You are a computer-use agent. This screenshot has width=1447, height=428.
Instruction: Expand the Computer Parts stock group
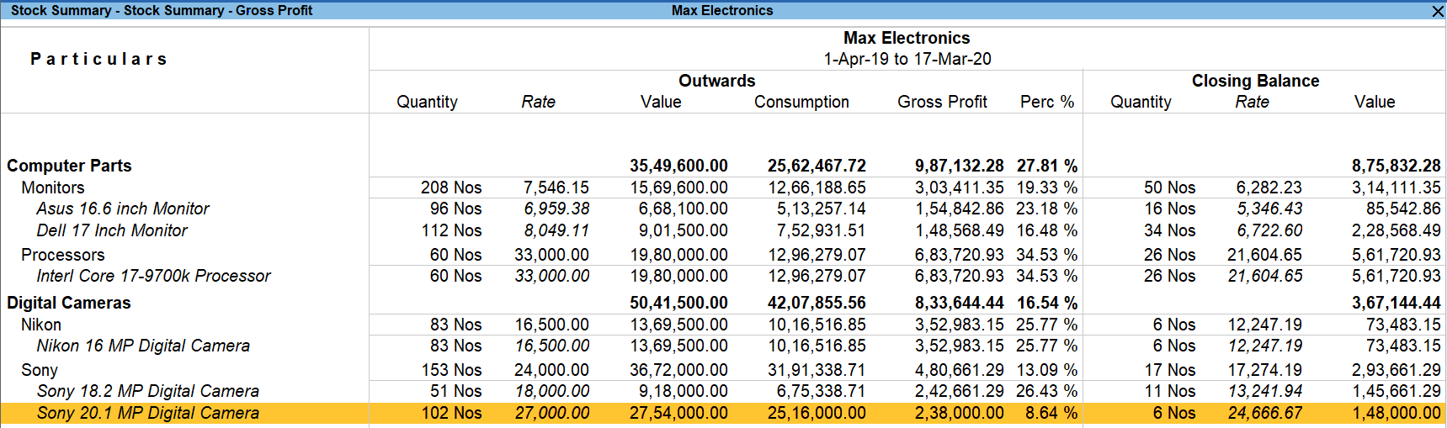coord(69,166)
